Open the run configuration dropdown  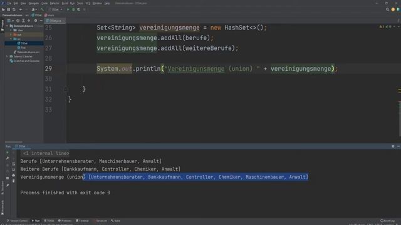(56, 9)
